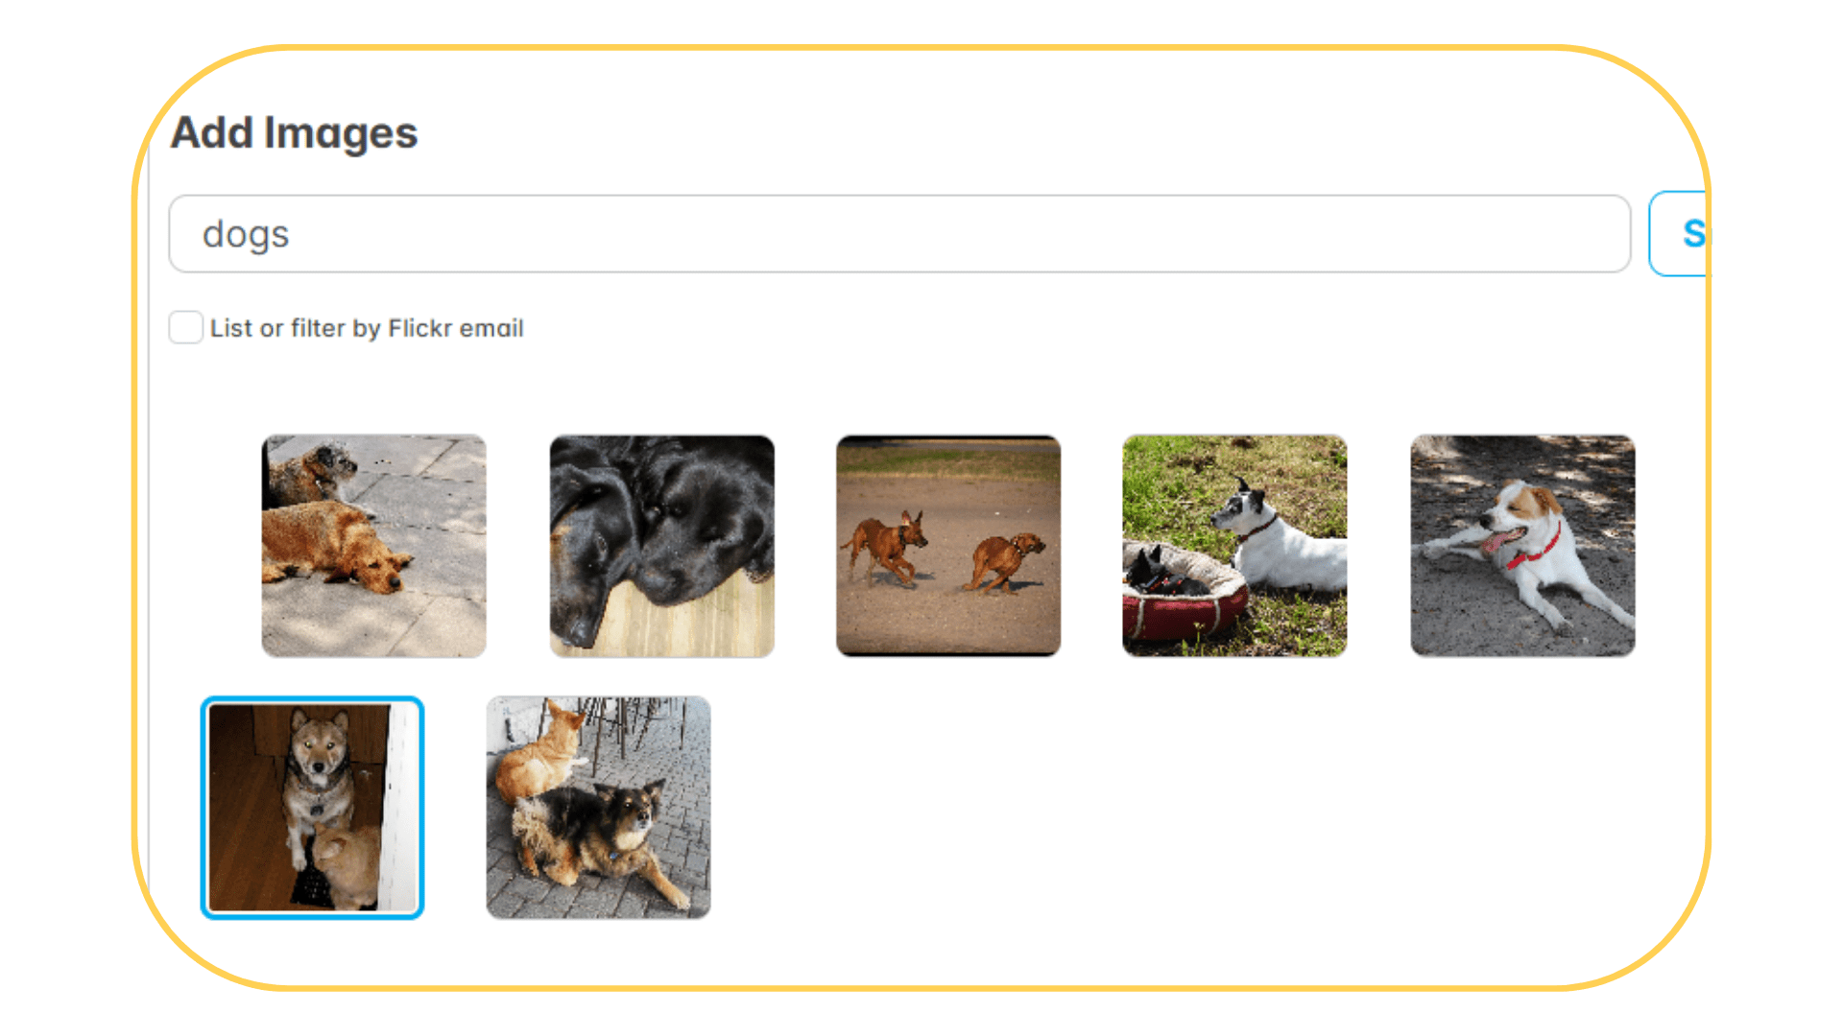This screenshot has width=1843, height=1036.
Task: Select the white dog beside red bed photo
Action: tap(1234, 546)
